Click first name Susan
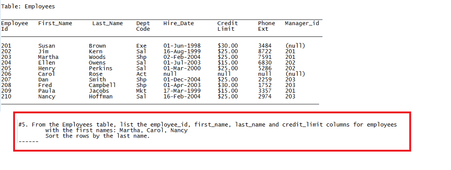The height and width of the screenshot is (170, 451). point(47,46)
